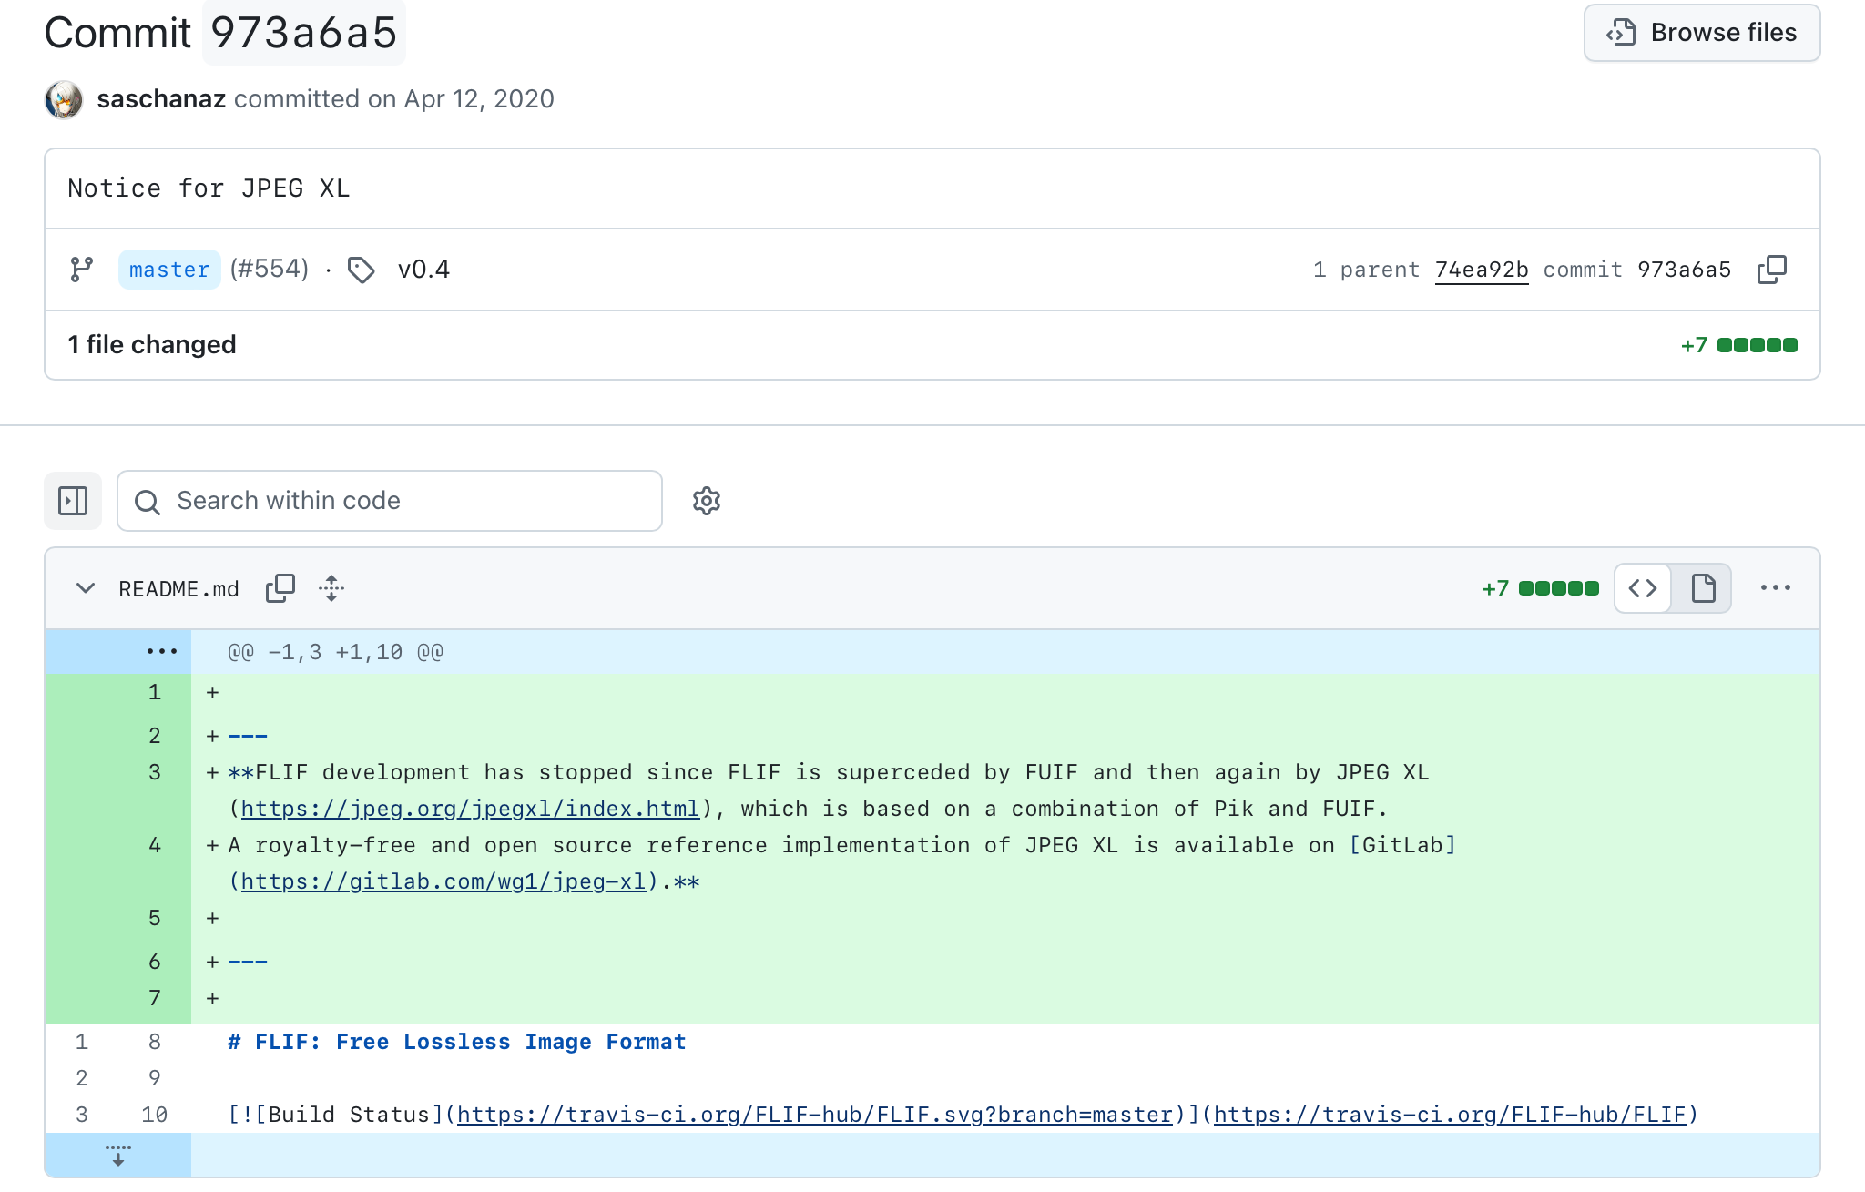Expand lines down below line 10
Screen dimensions: 1865x1192
pos(118,1155)
